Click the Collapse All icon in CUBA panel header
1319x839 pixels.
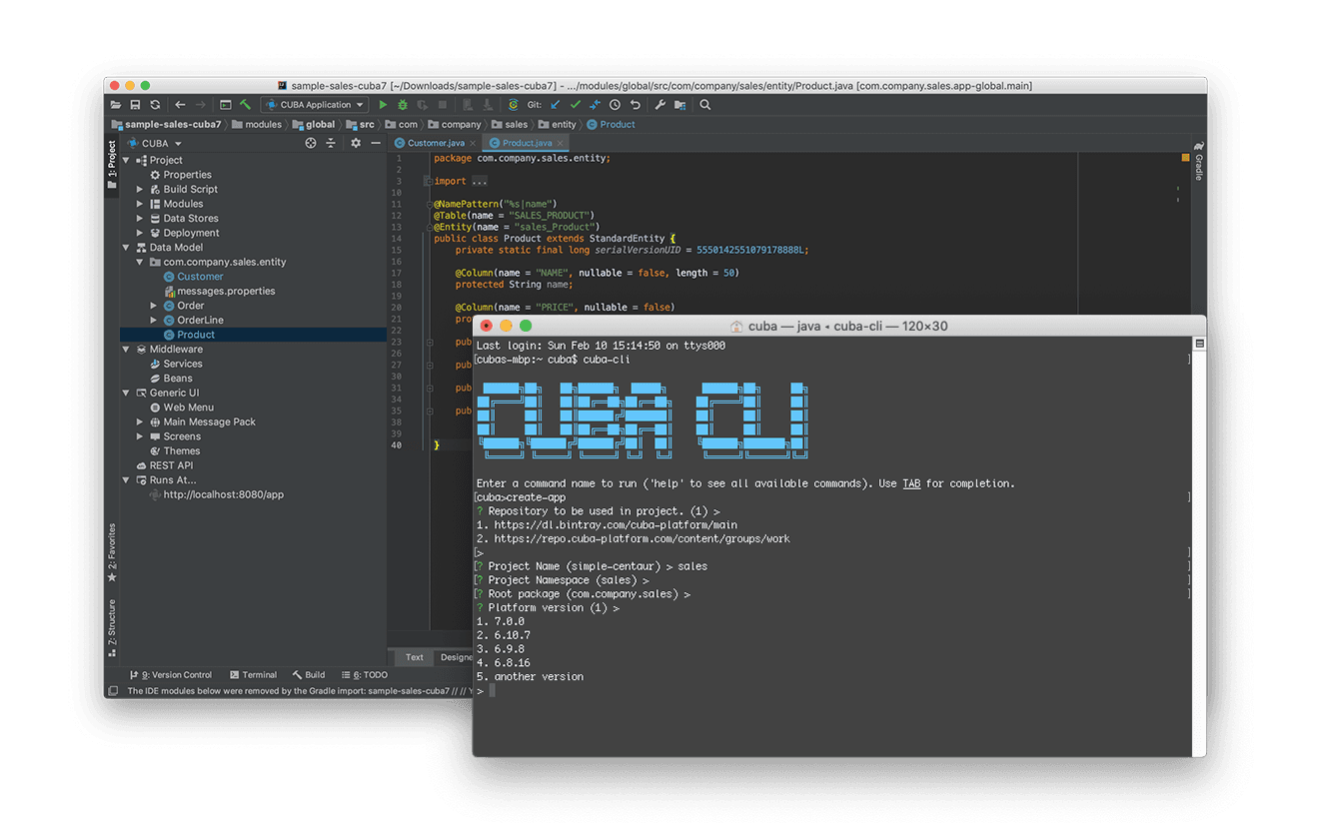pos(331,143)
